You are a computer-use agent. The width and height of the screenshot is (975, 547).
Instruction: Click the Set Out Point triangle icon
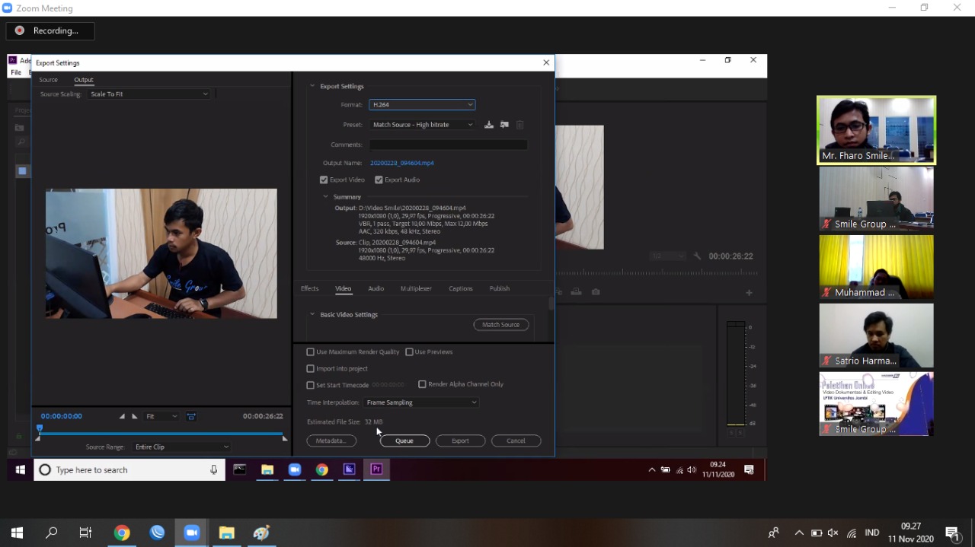pyautogui.click(x=135, y=416)
